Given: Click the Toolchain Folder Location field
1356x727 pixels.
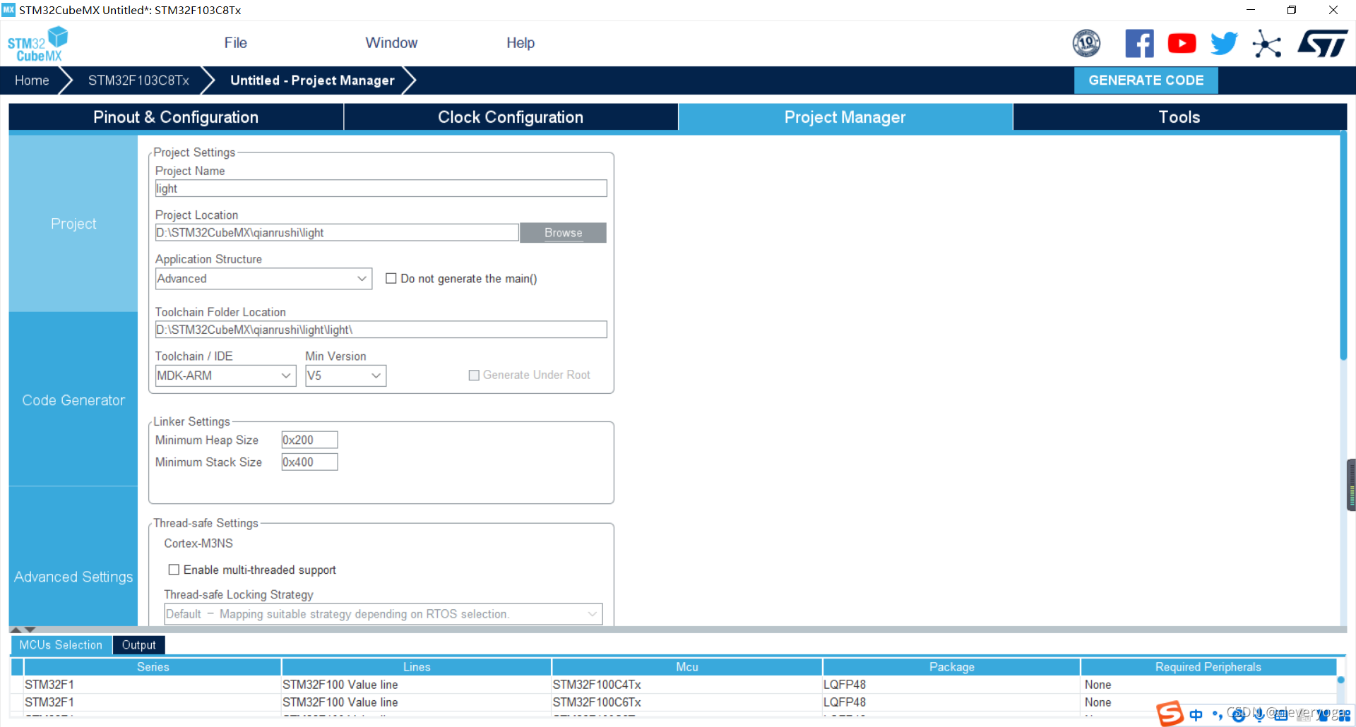Looking at the screenshot, I should click(381, 330).
